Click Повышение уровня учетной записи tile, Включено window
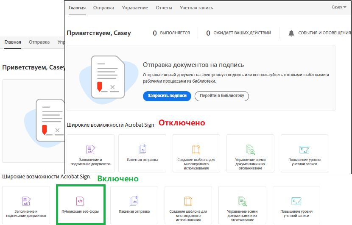Image resolution: width=352 pixels, height=225 pixels. (296, 205)
